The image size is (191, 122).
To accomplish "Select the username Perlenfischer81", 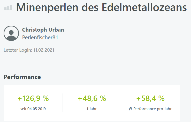I will [x=40, y=37].
